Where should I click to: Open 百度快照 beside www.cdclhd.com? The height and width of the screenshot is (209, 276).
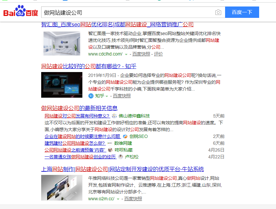(141, 54)
